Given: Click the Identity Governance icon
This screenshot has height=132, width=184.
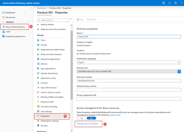Looking at the screenshot, I should click(x=38, y=73).
